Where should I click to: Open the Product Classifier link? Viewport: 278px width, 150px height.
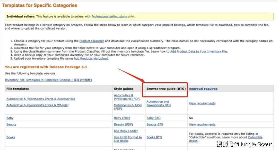[91, 41]
